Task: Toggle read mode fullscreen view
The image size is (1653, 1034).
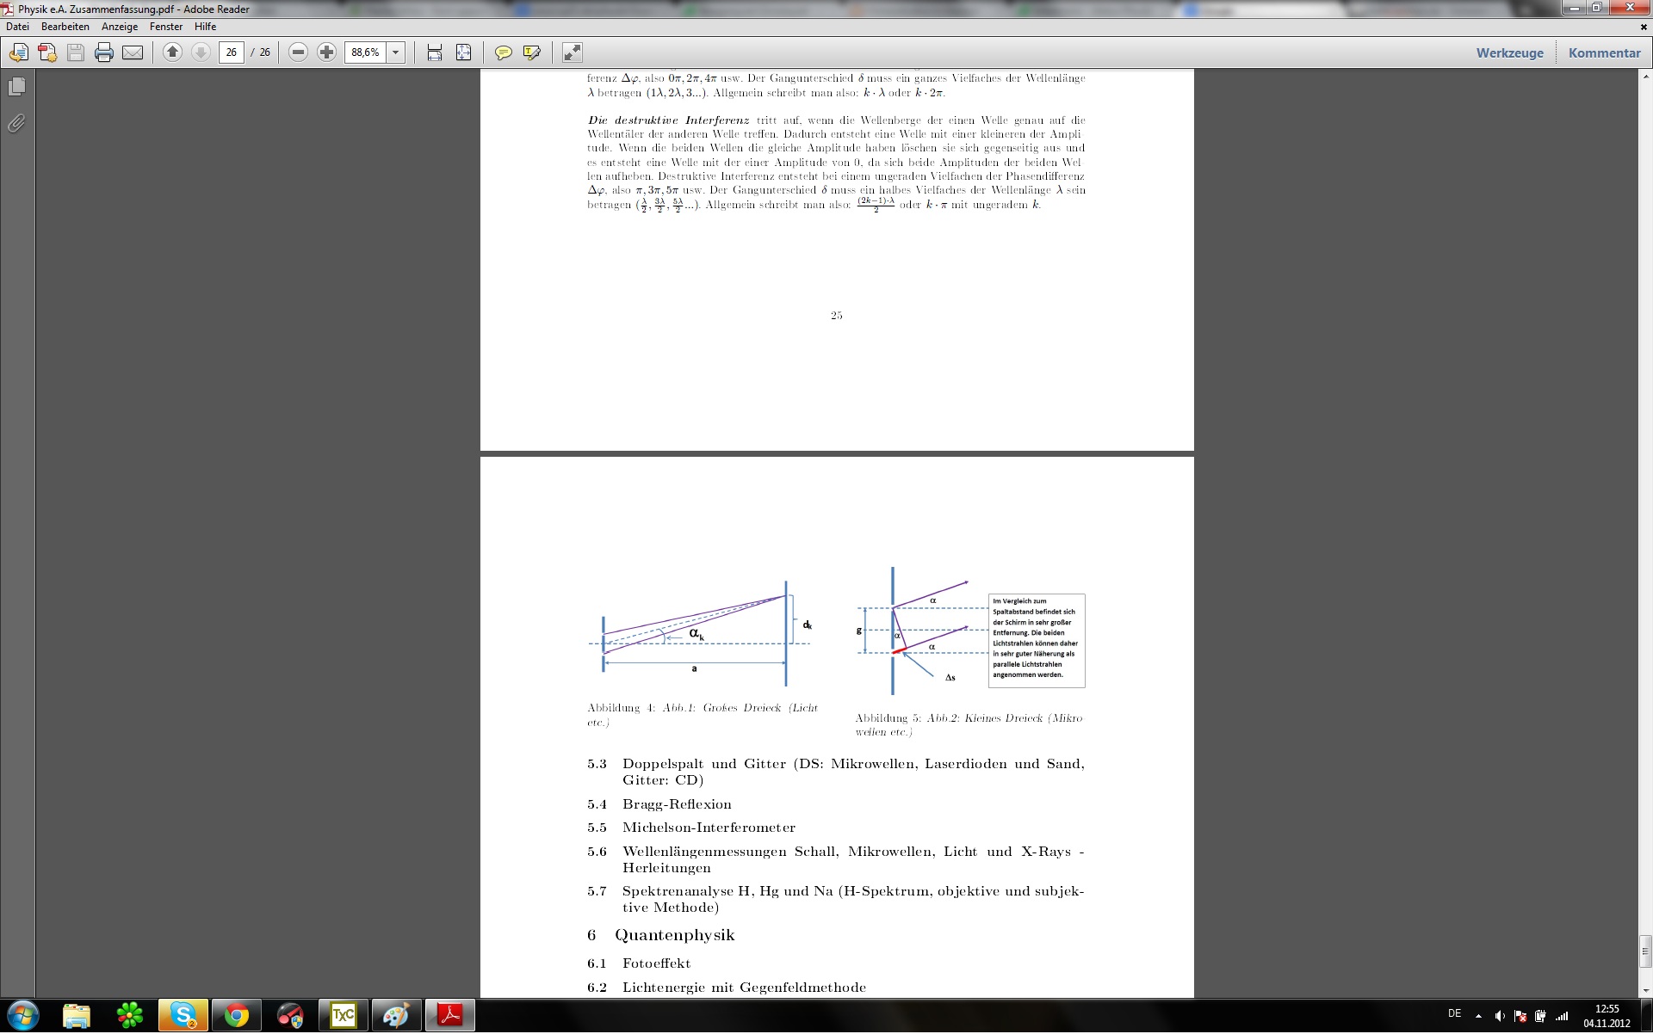Action: click(573, 52)
